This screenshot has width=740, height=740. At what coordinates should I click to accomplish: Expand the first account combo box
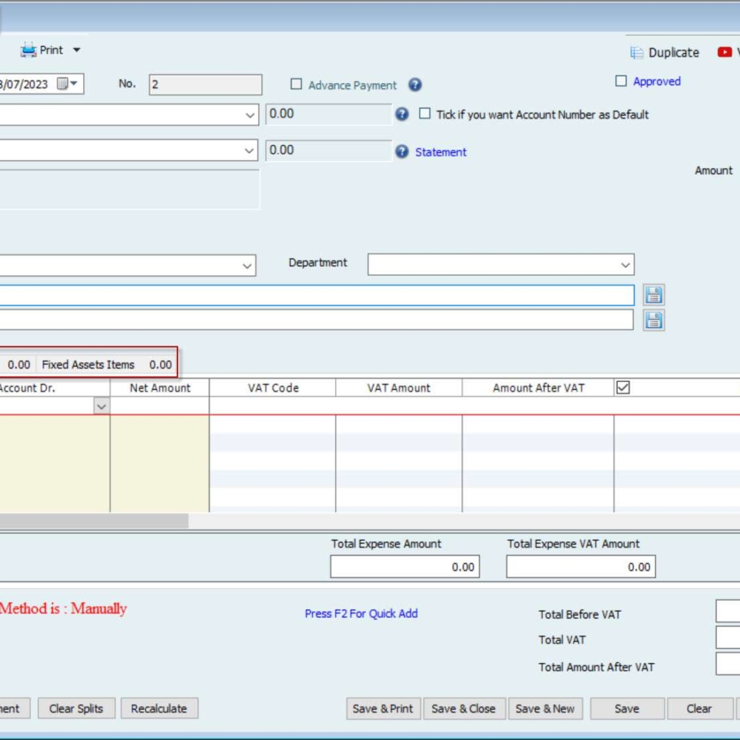[x=249, y=115]
